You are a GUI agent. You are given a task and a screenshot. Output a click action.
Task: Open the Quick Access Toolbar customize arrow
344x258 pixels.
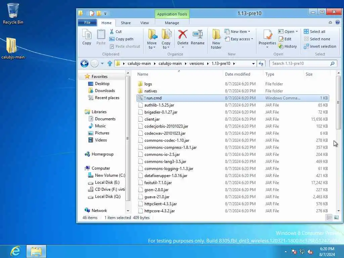105,13
